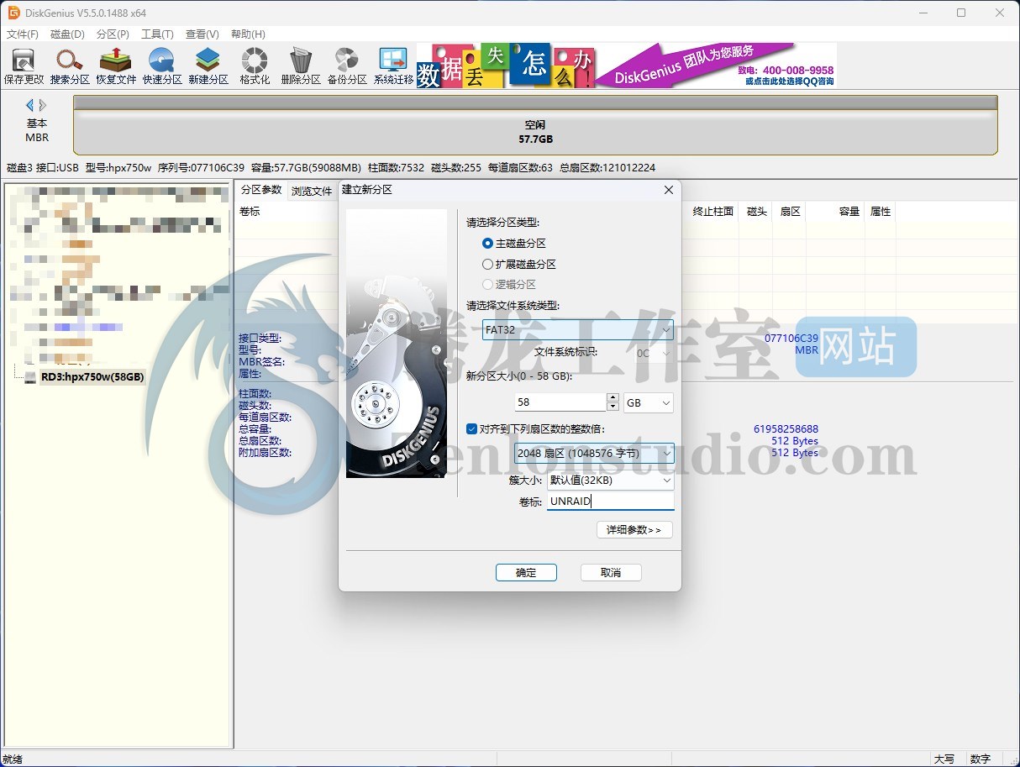The image size is (1020, 767).
Task: Go to next disk with right arrow
Action: (43, 105)
